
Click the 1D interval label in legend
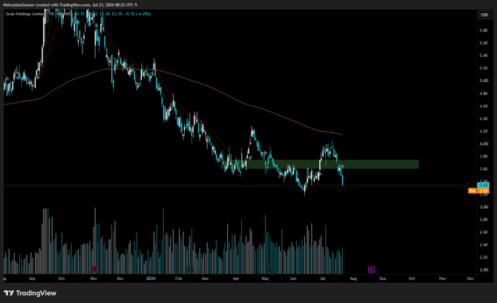coord(51,14)
